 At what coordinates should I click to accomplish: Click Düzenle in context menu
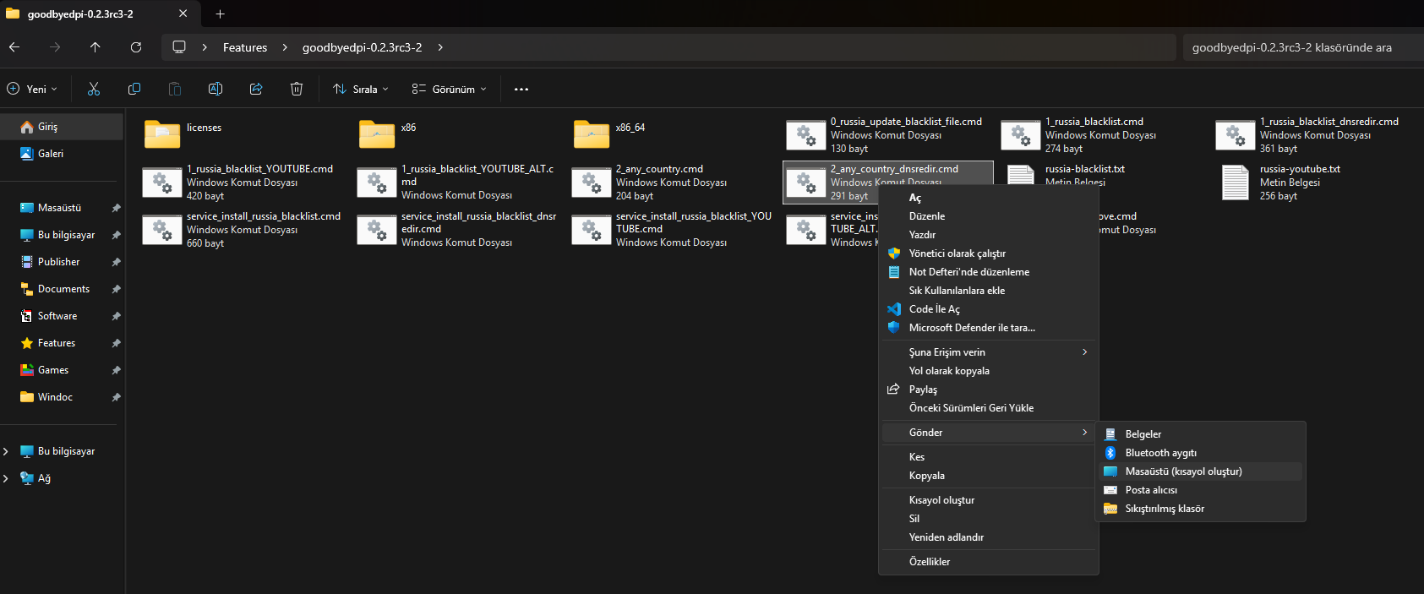point(989,216)
